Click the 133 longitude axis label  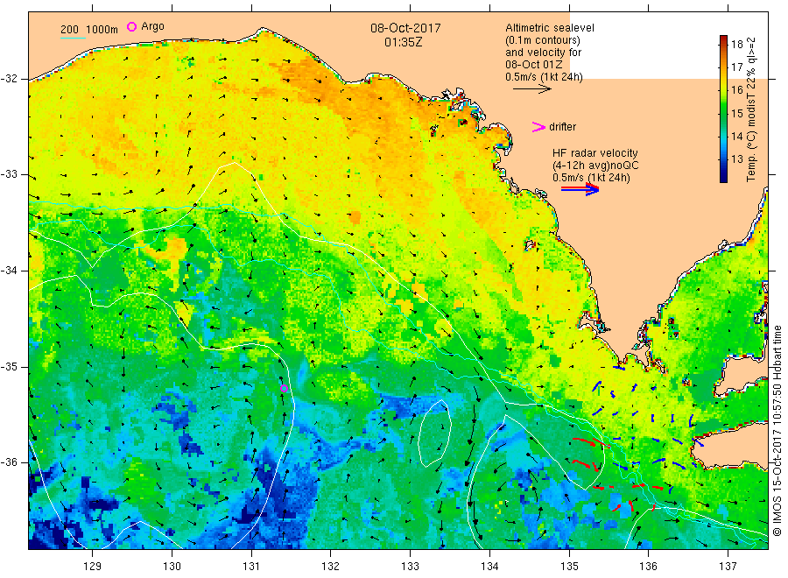click(410, 567)
